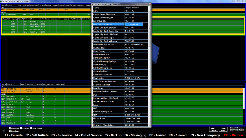Image resolution: width=246 pixels, height=138 pixels.
Task: Click F1 - Enroute status command
Action: pos(14,135)
